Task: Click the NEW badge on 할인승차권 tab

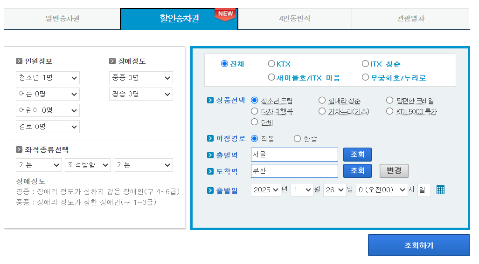Action: [x=225, y=14]
